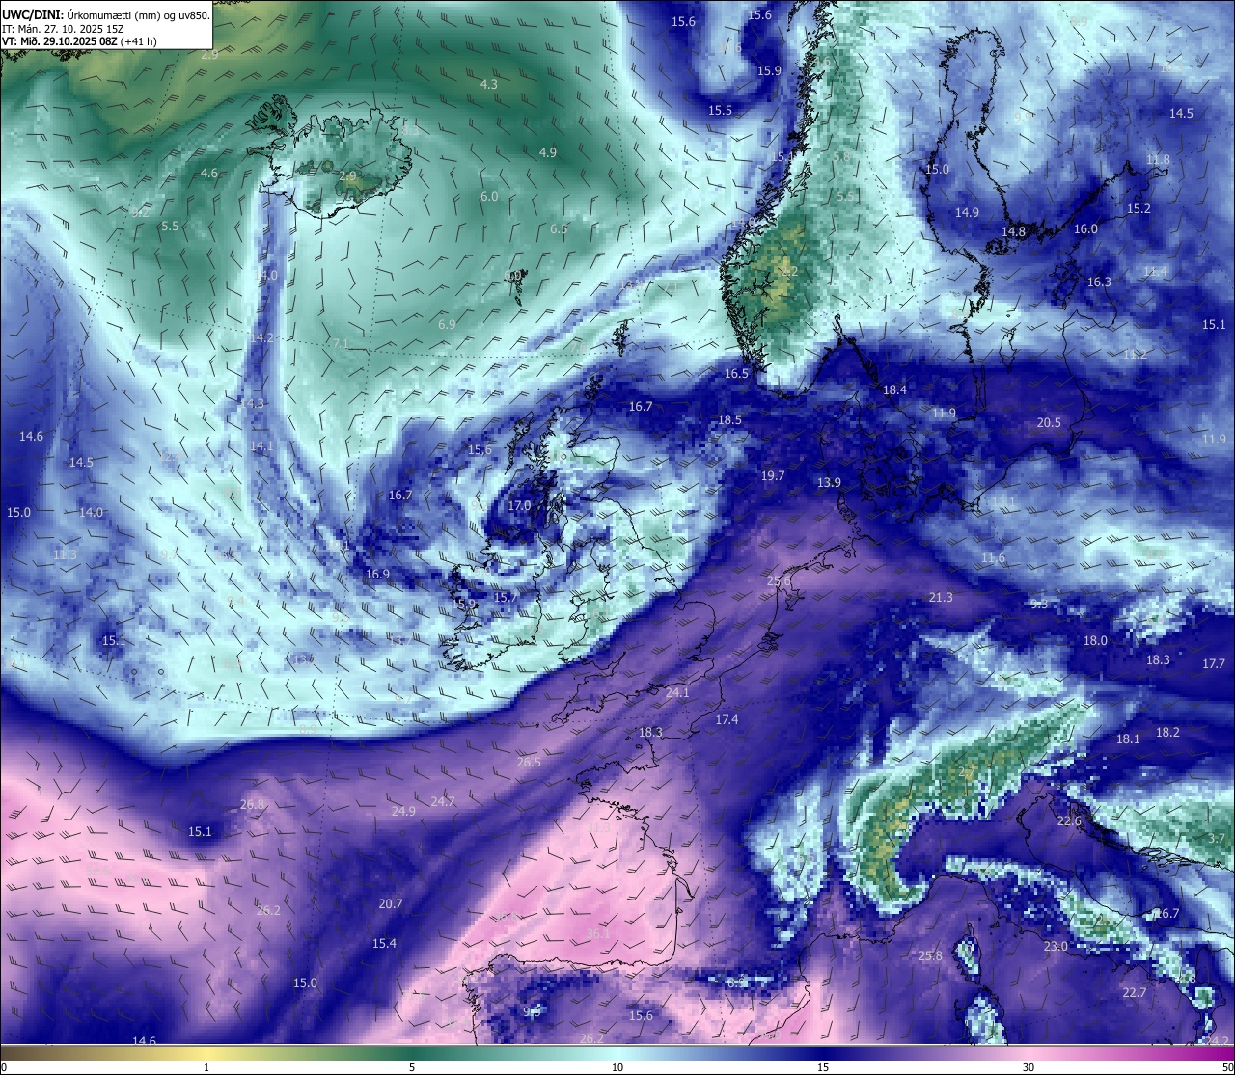The width and height of the screenshot is (1235, 1075).
Task: Click the 18.4 map value
Action: point(894,390)
